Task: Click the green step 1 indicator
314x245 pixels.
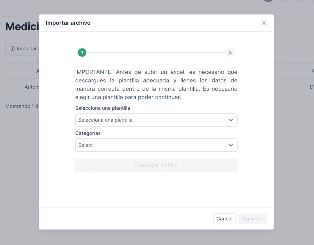Action: point(82,53)
